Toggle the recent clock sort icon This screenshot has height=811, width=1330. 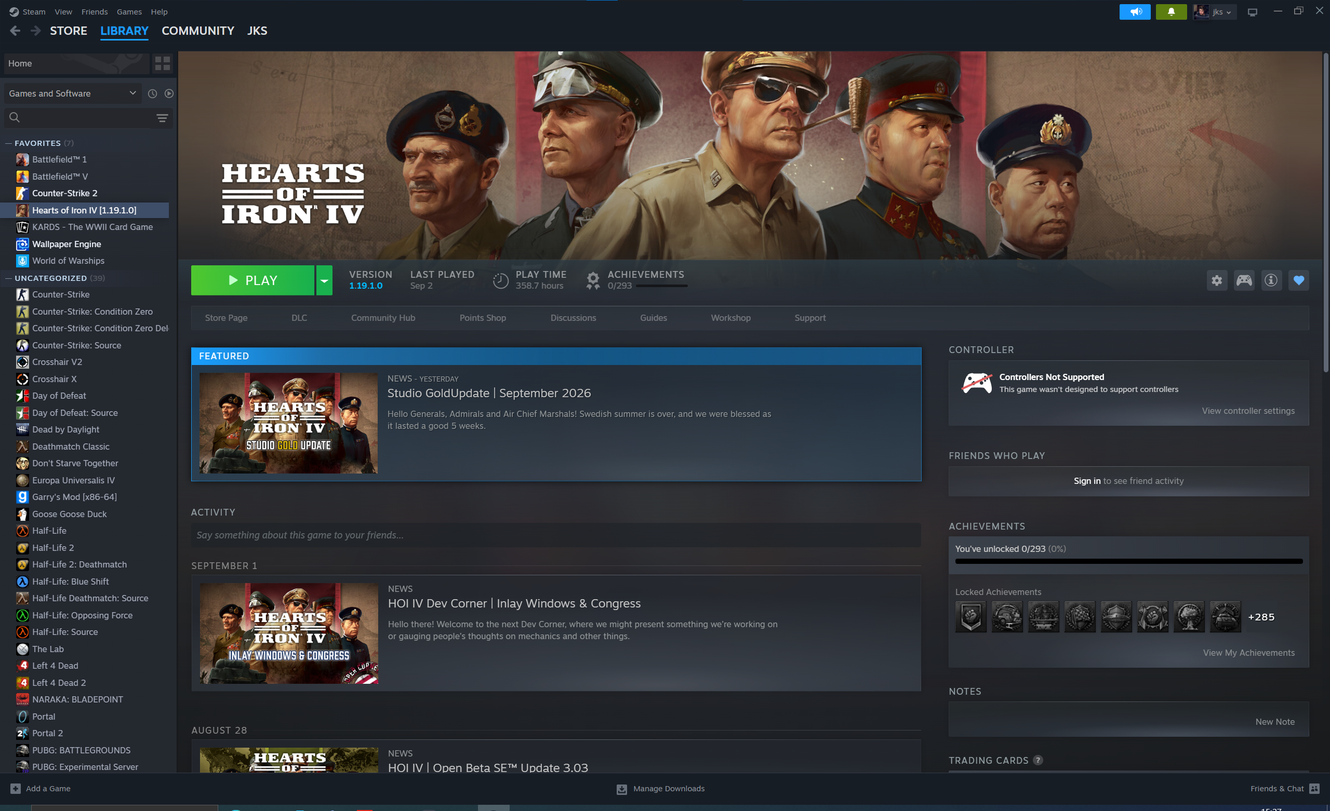(x=152, y=94)
